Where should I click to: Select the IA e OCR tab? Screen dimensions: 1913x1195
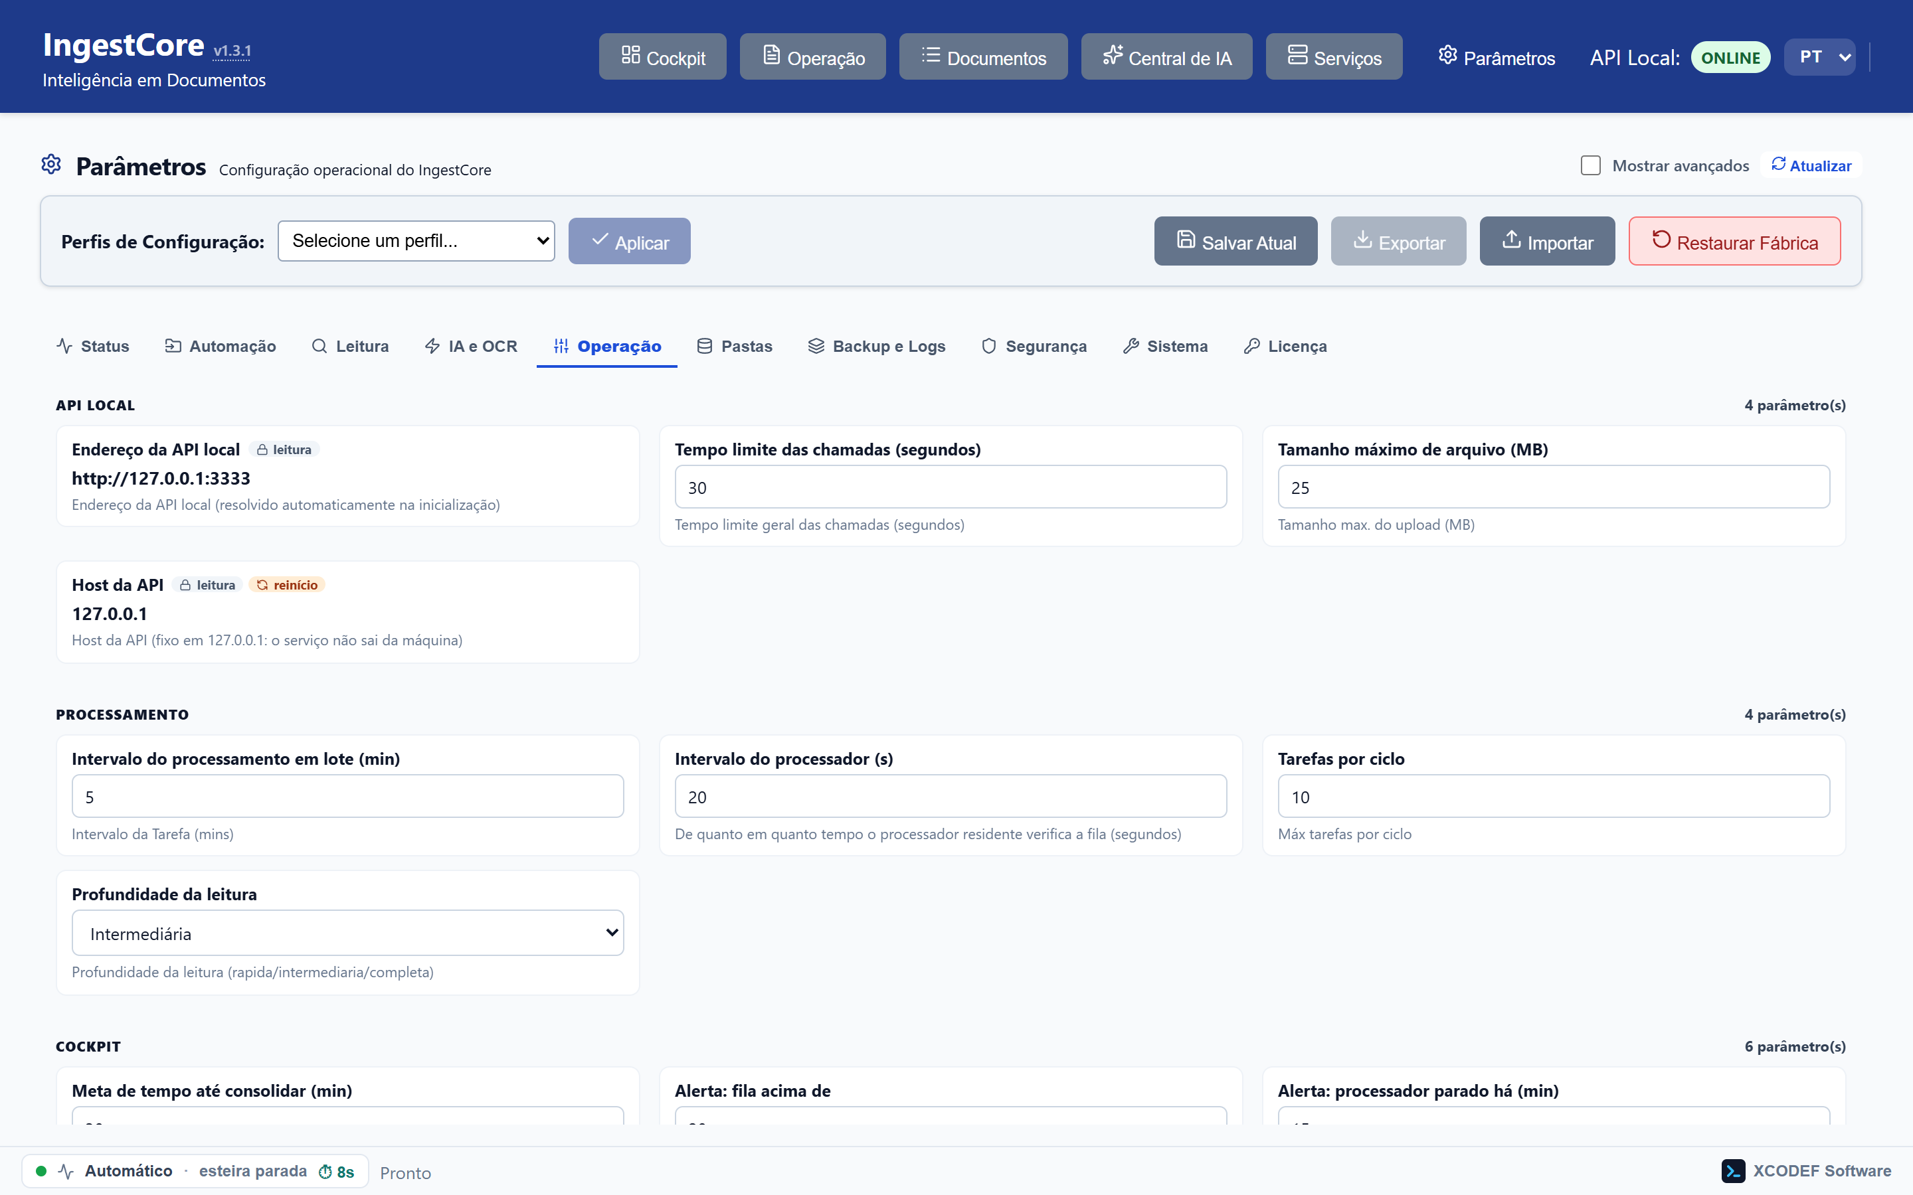(x=471, y=346)
